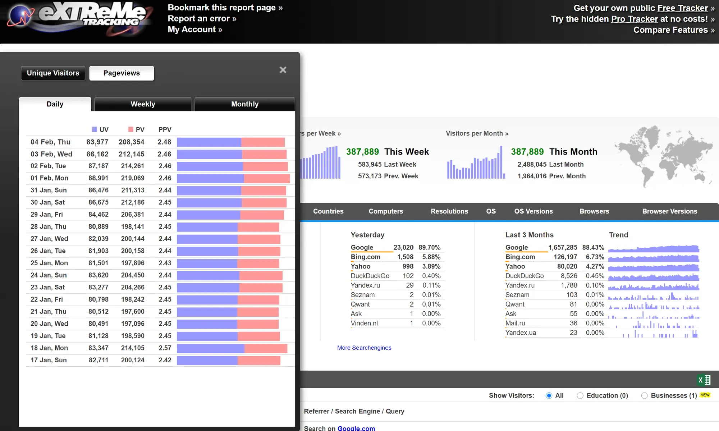The image size is (719, 431).
Task: Select the All visitors radio button
Action: click(x=549, y=395)
